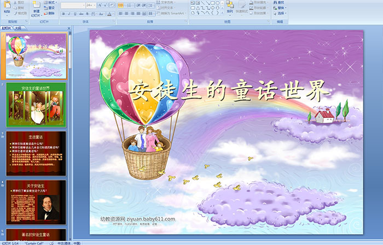Click the Clear Formatting icon
The width and height of the screenshot is (383, 245).
(112, 5)
